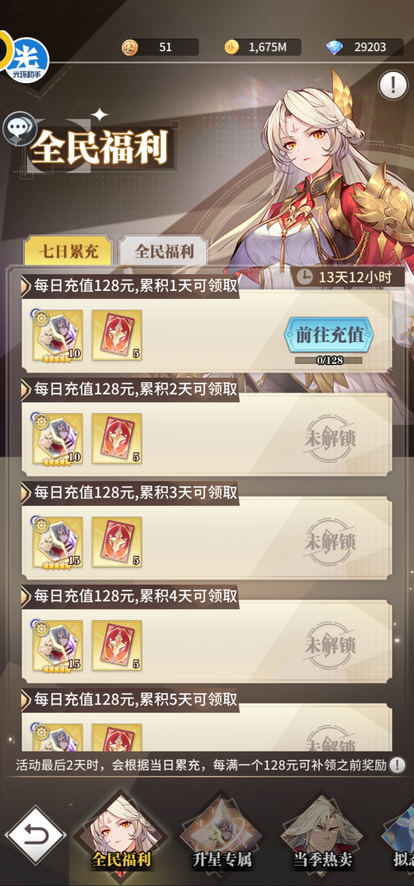The image size is (414, 886).
Task: Switch to the 七日累充 tab
Action: (68, 251)
